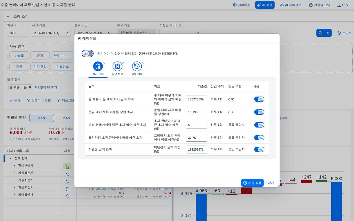Click the 기간별 요약 calendar button
Viewport: 354px width, 221px height.
[319, 5]
